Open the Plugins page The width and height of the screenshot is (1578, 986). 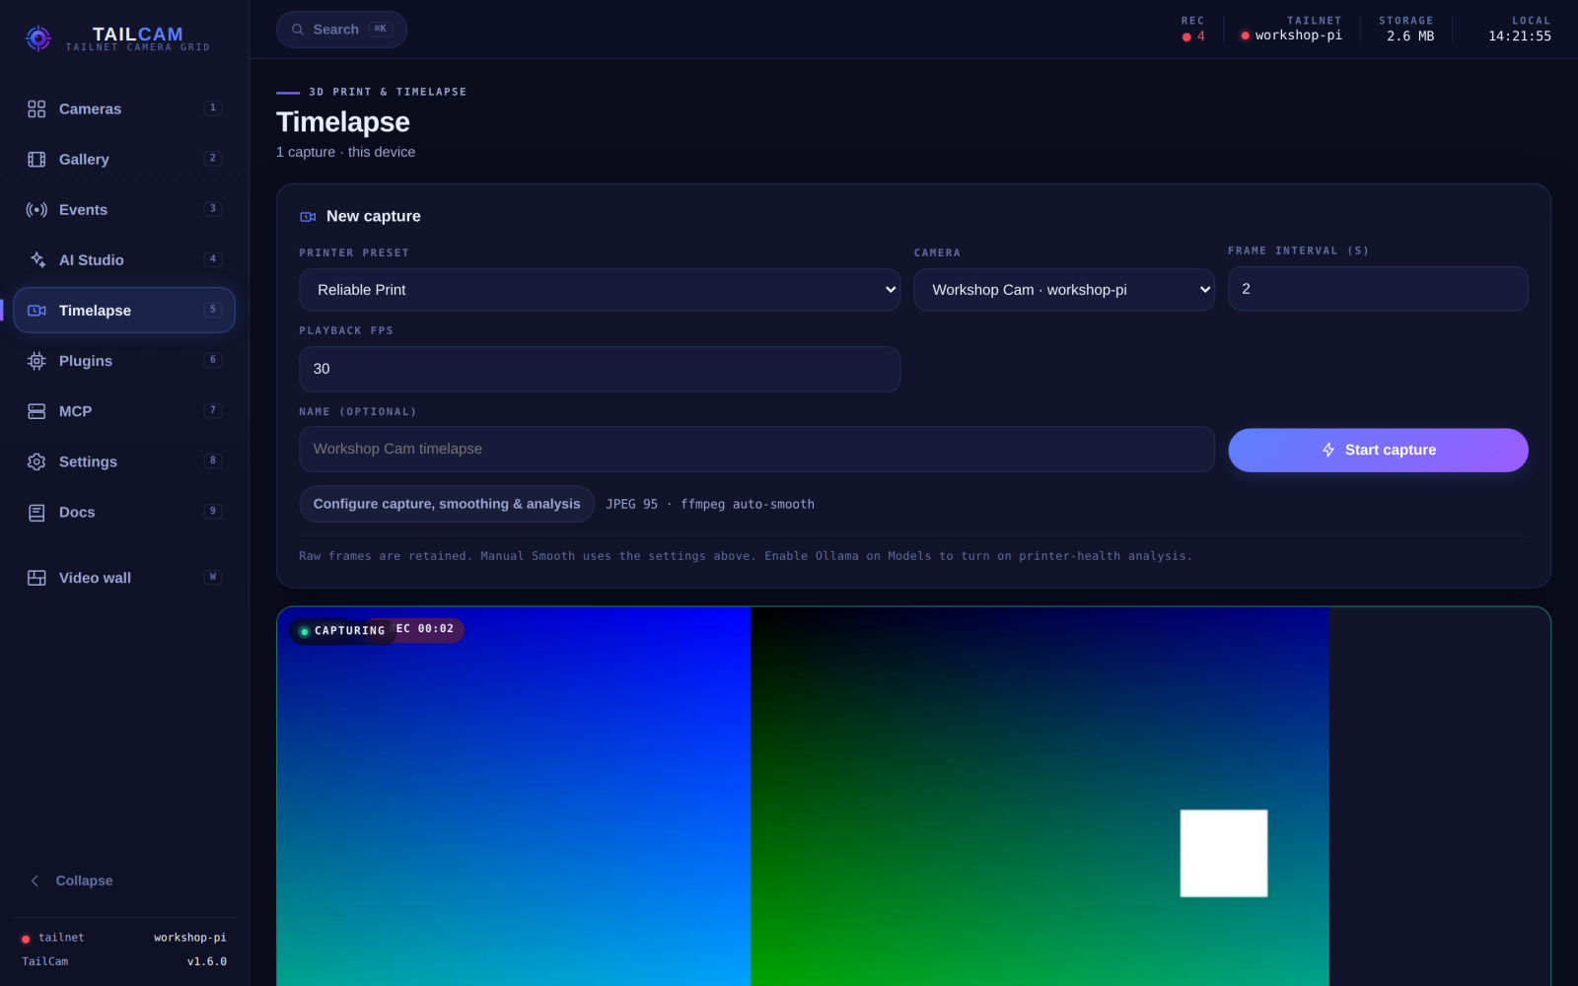(124, 361)
